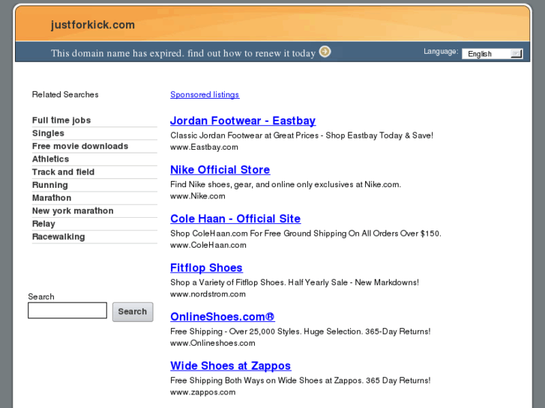Open the Sponsored listings link
Screen dimensions: 545x408
205,94
